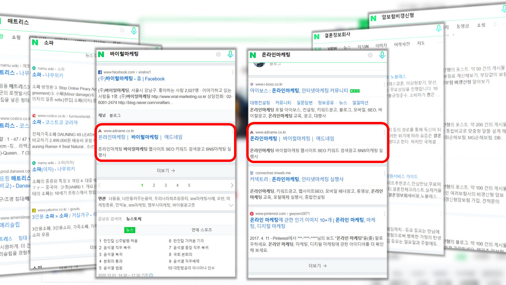The image size is (506, 285).
Task: Open more options dots on i-boss result
Action: 384,84
